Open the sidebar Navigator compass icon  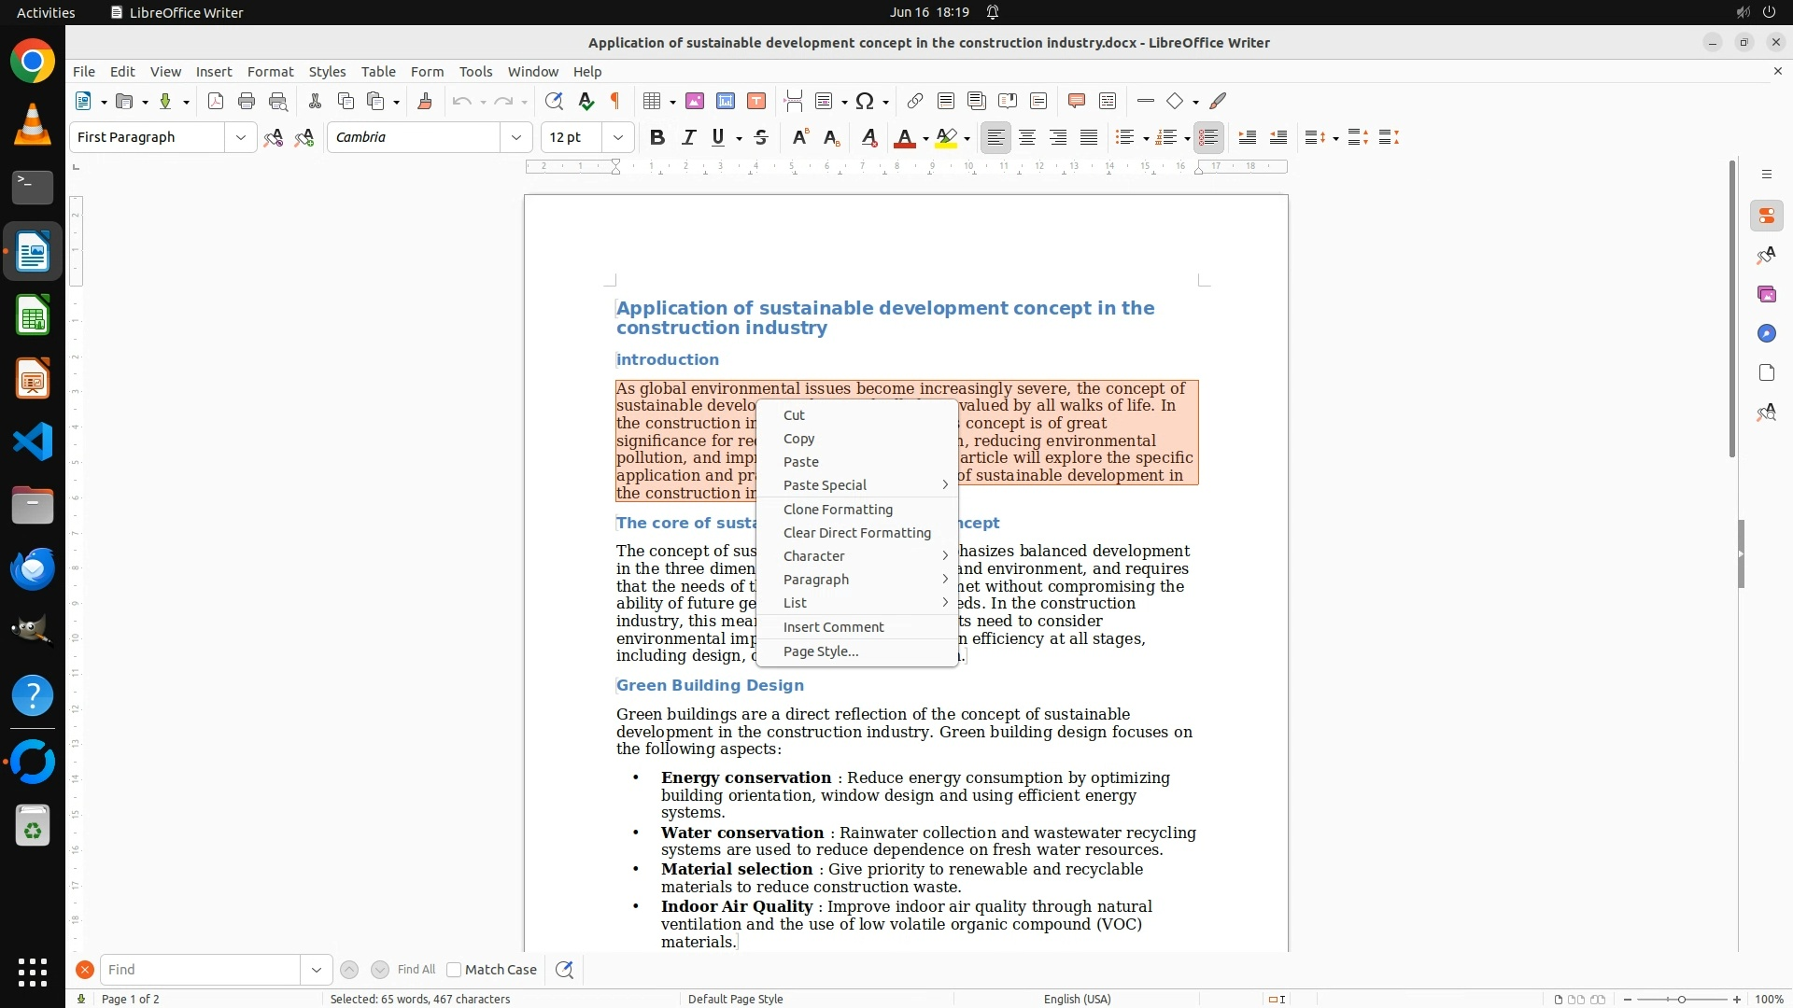coord(1766,333)
